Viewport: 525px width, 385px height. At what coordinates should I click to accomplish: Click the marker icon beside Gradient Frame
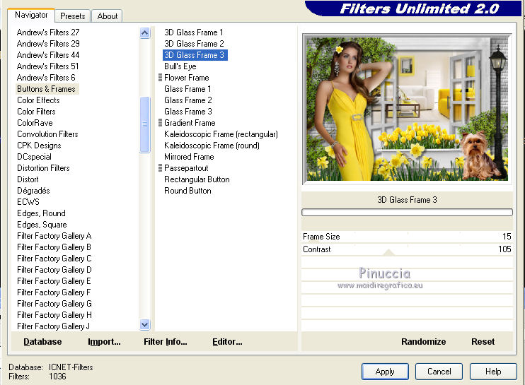[161, 123]
